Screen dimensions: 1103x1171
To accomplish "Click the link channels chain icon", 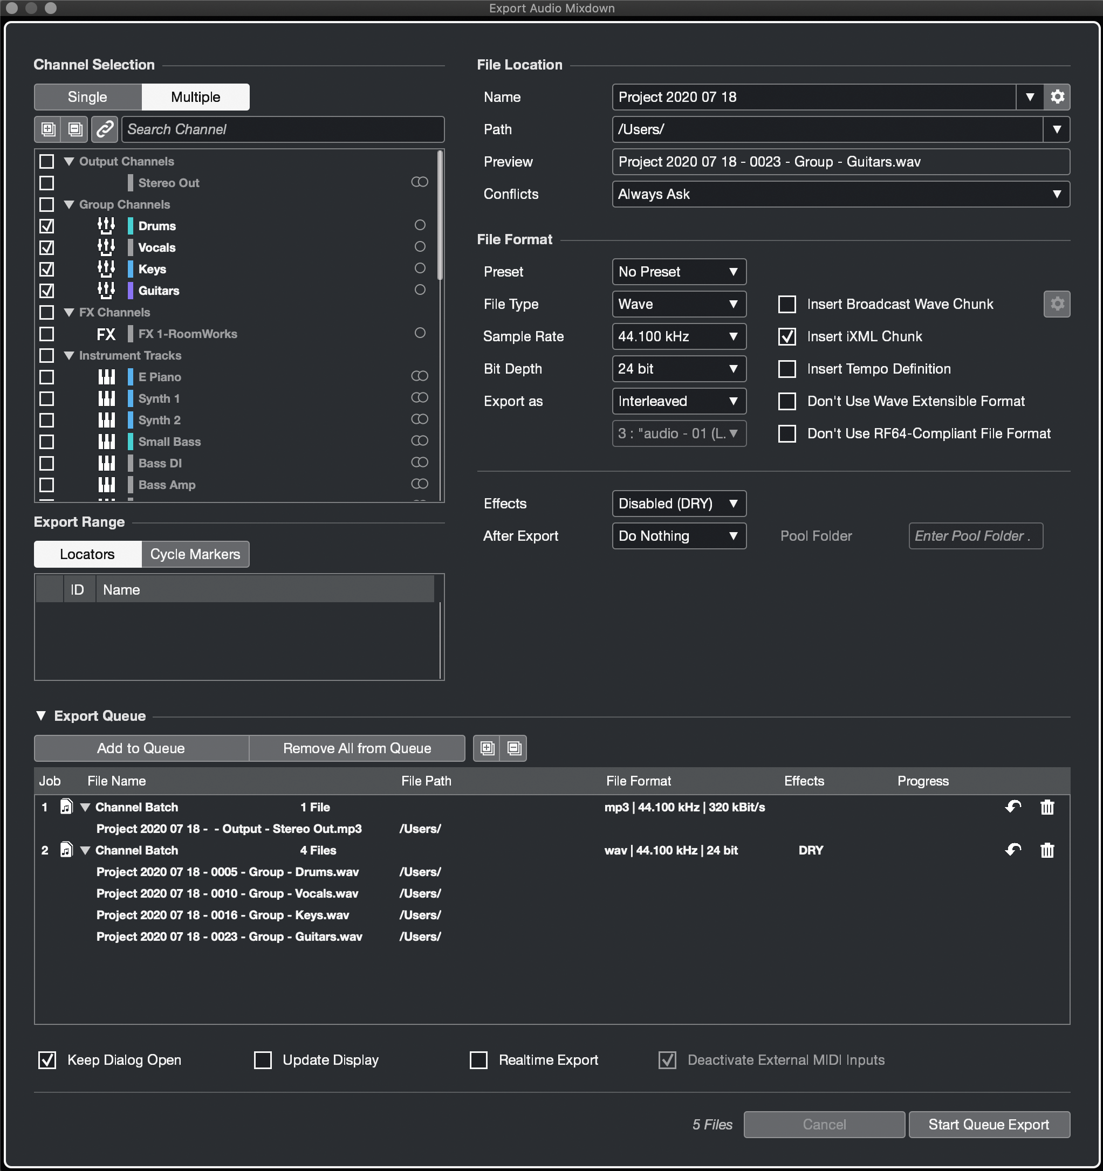I will 104,129.
